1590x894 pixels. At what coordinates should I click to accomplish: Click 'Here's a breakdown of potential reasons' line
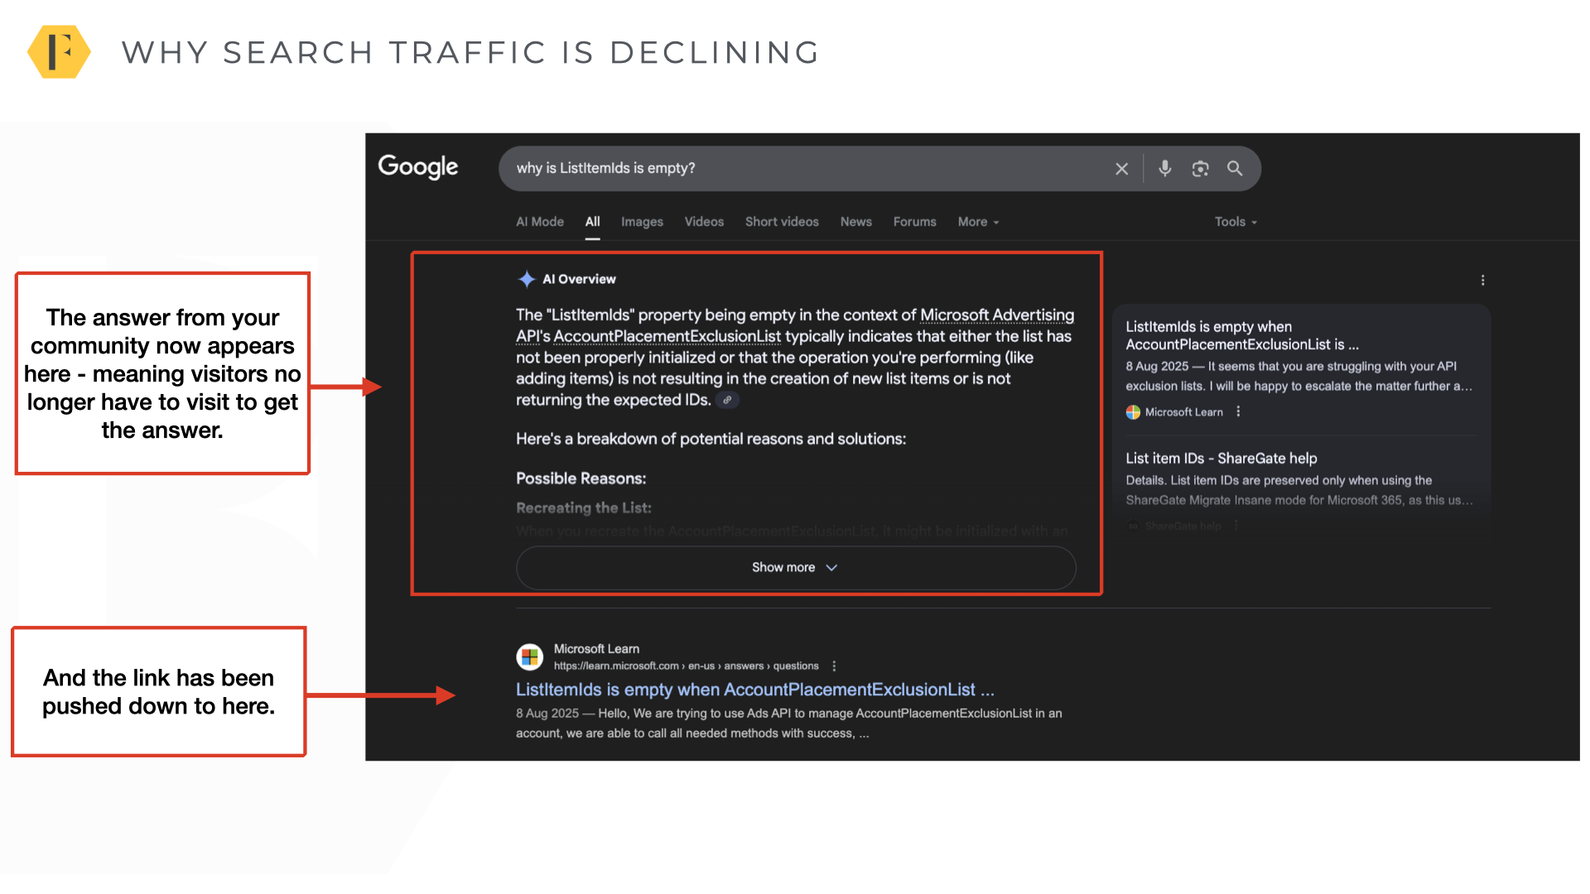pos(711,440)
